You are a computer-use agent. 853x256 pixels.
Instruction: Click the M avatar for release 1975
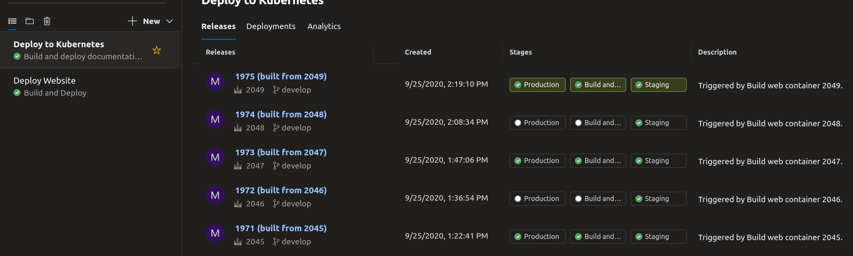[x=215, y=81]
